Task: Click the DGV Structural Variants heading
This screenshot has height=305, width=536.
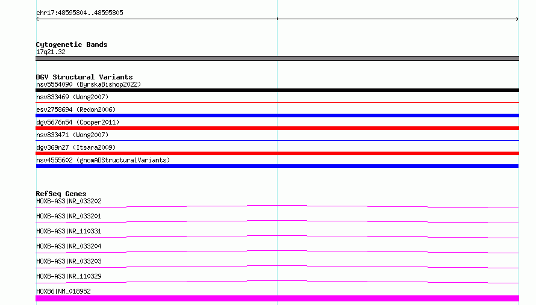Action: 84,77
